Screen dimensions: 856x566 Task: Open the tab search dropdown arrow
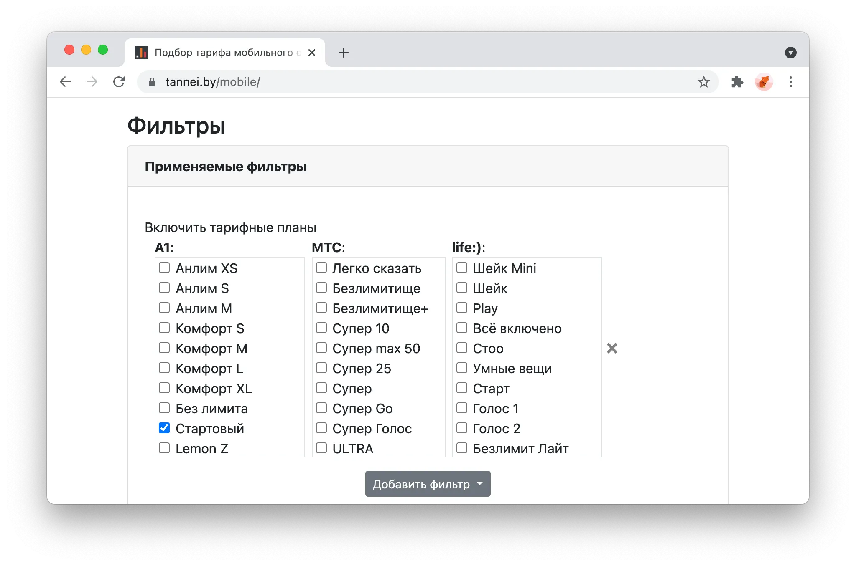coord(791,53)
